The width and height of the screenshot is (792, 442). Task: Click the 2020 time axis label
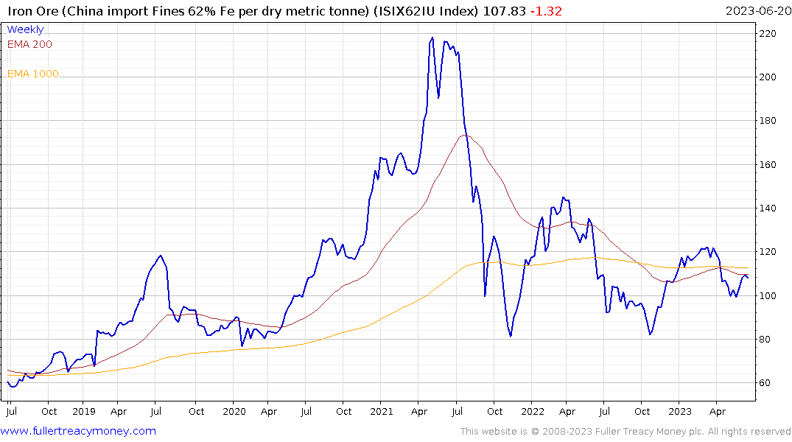tap(234, 411)
